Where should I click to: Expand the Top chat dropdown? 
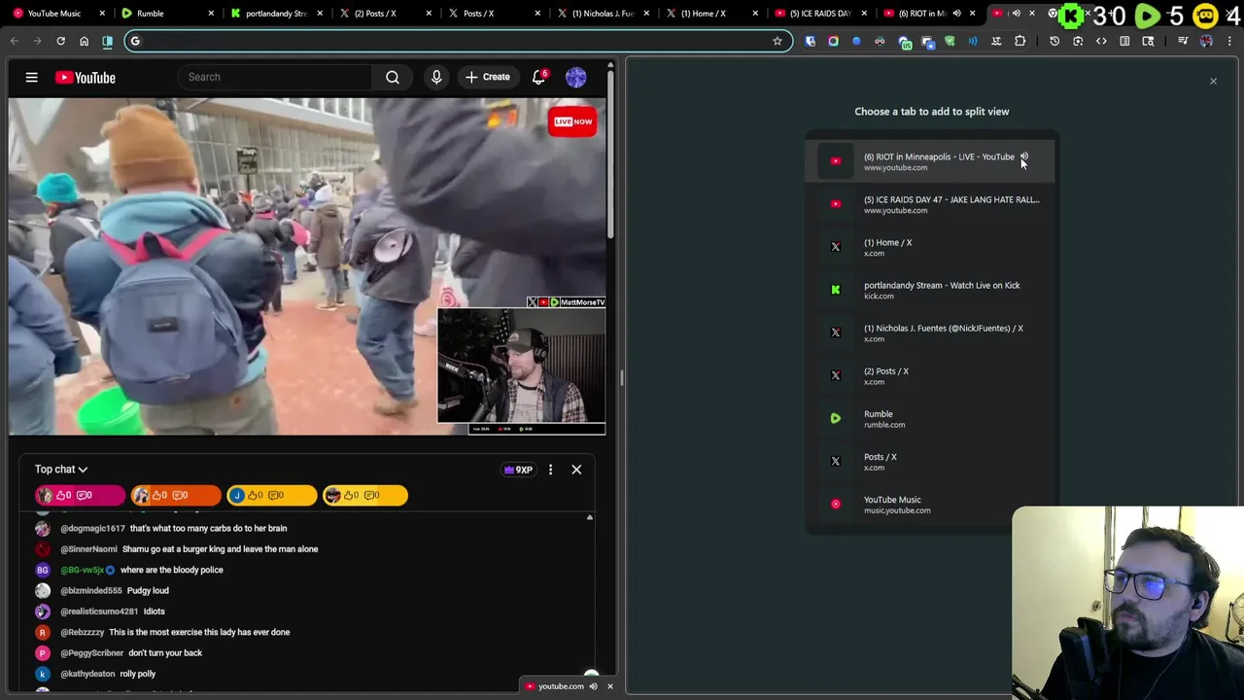click(x=61, y=470)
